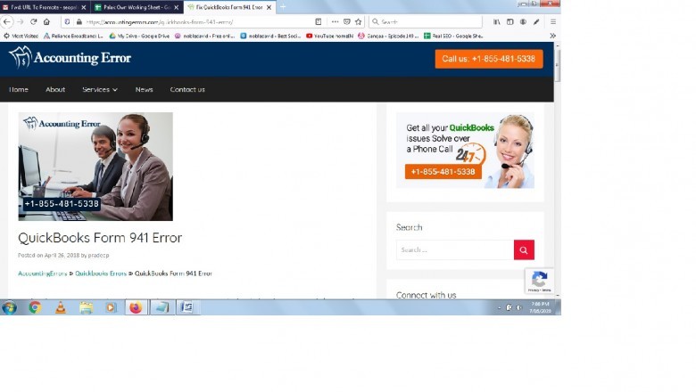Open the Firefox hamburger menu
This screenshot has width=696, height=392.
click(x=553, y=21)
